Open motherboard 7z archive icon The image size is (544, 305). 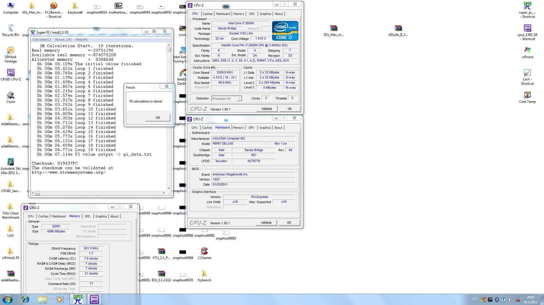[118, 8]
